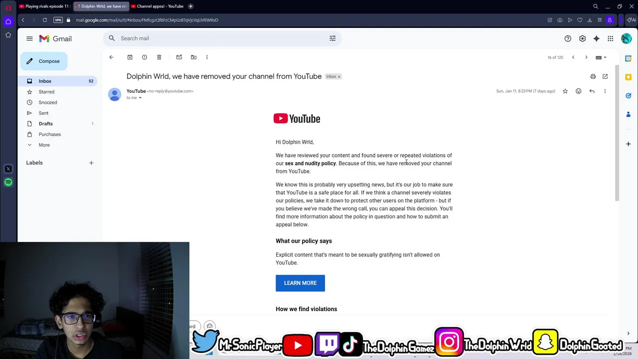Remove the Inbox label from email
This screenshot has width=638, height=359.
(x=339, y=77)
